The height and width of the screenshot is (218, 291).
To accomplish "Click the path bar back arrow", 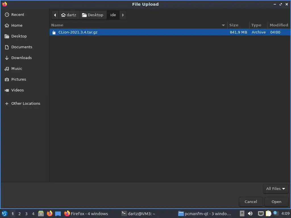I will point(55,15).
